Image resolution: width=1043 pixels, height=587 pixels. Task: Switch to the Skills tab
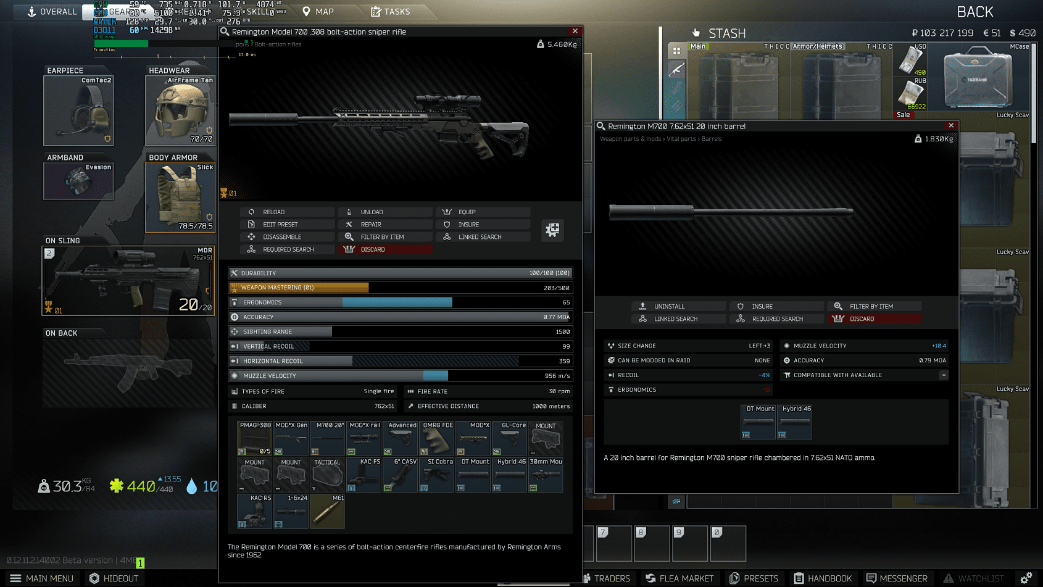pyautogui.click(x=260, y=12)
